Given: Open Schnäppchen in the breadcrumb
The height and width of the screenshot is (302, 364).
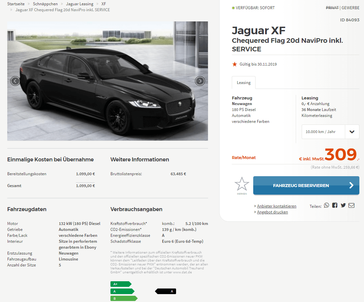Looking at the screenshot, I should 45,4.
